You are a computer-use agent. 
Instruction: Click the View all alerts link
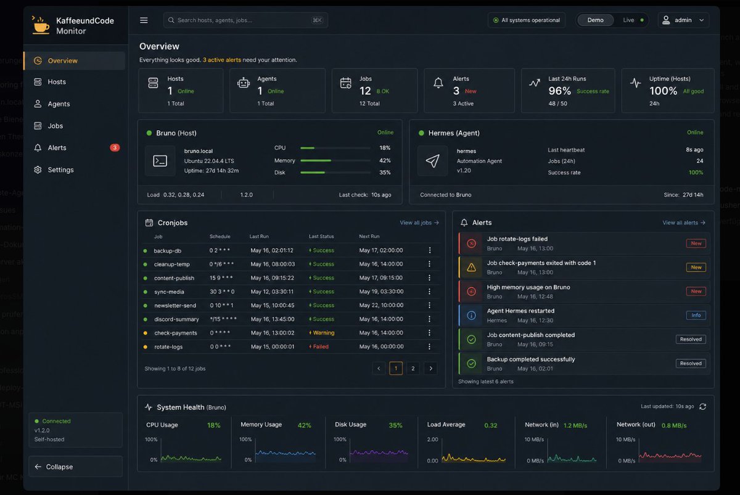click(684, 223)
